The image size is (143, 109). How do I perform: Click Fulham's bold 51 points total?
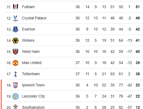coord(138,7)
